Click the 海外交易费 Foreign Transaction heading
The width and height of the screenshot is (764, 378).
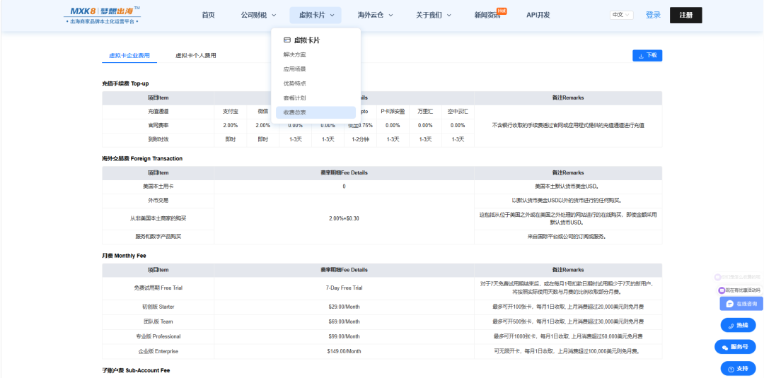[142, 158]
